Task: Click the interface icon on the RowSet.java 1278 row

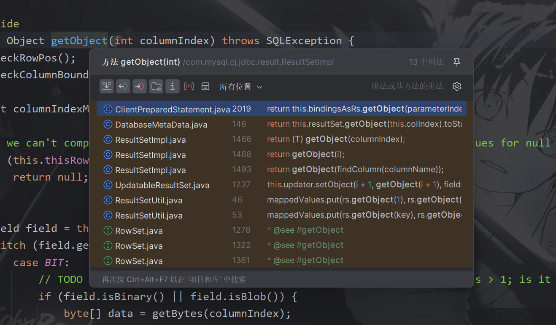Action: (x=108, y=231)
